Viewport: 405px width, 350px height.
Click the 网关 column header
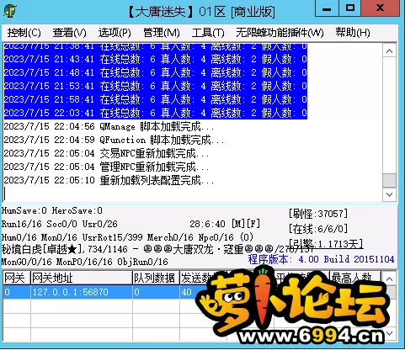tap(17, 278)
